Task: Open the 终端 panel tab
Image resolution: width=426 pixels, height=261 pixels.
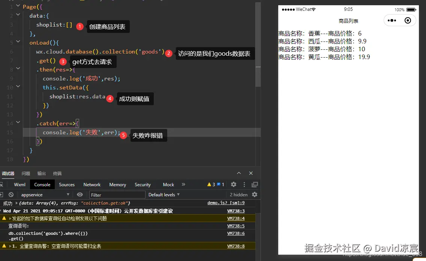Action: [57, 173]
